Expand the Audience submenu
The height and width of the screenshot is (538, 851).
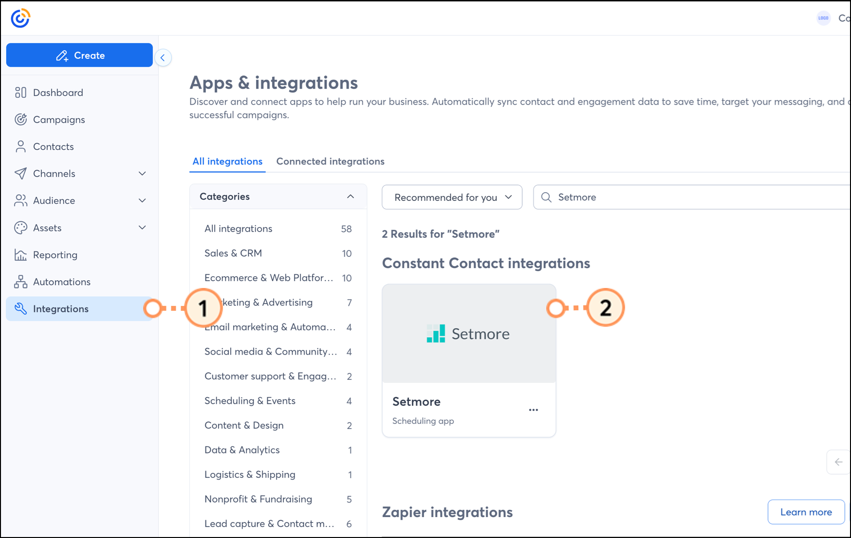[x=142, y=200]
